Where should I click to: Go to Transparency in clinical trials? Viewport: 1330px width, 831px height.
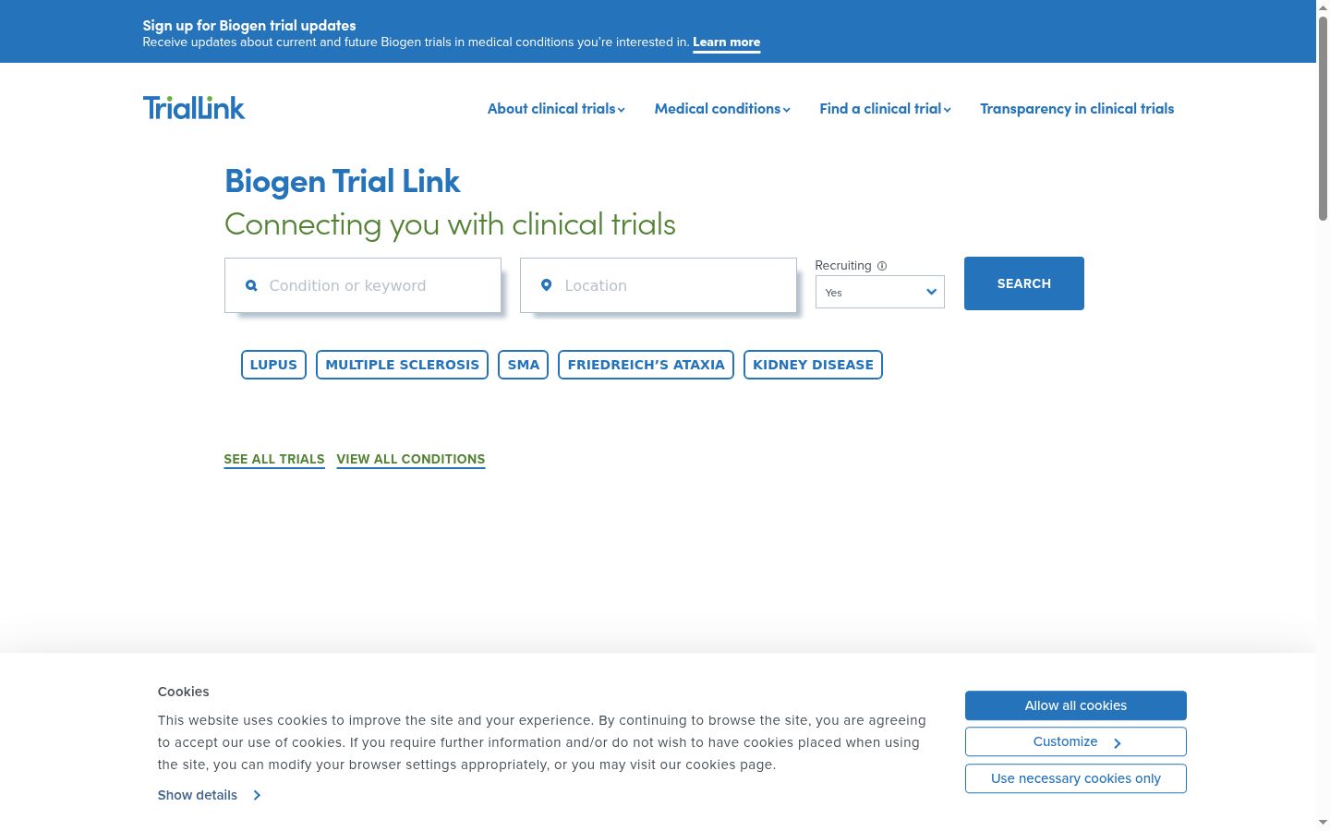click(x=1077, y=109)
